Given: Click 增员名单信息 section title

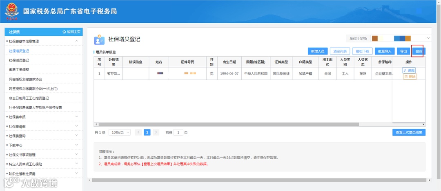Looking at the screenshot, I should [106, 52].
